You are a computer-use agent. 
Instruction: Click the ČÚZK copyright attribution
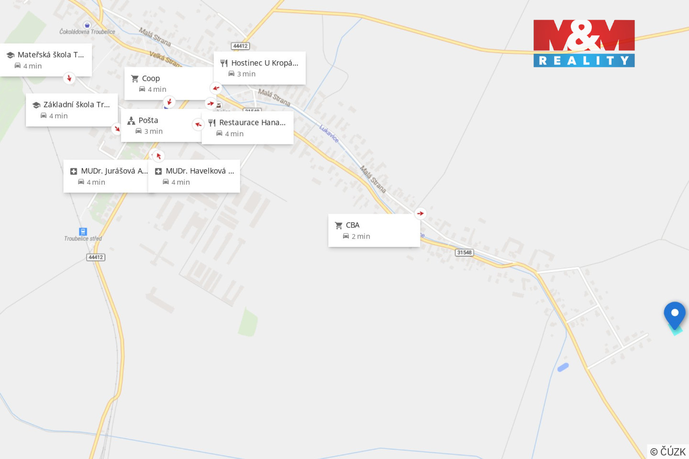pos(668,451)
